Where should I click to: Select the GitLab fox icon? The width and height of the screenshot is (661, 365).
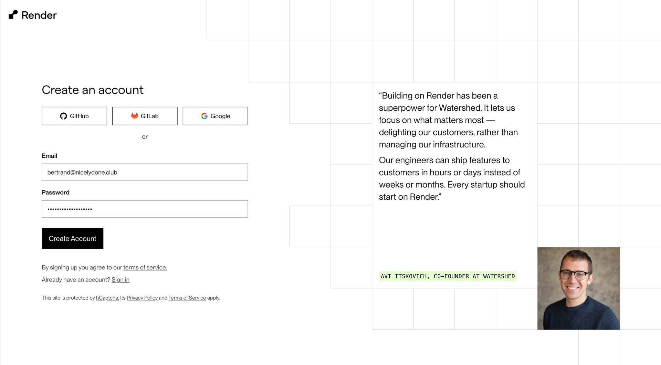coord(135,116)
